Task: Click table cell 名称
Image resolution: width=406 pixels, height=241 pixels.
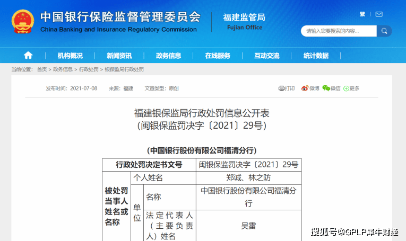Action: click(x=170, y=197)
